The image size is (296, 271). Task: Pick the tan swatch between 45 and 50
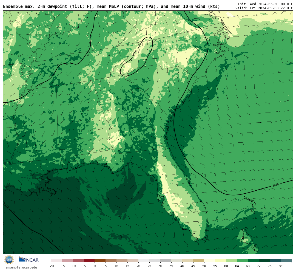[199, 261]
